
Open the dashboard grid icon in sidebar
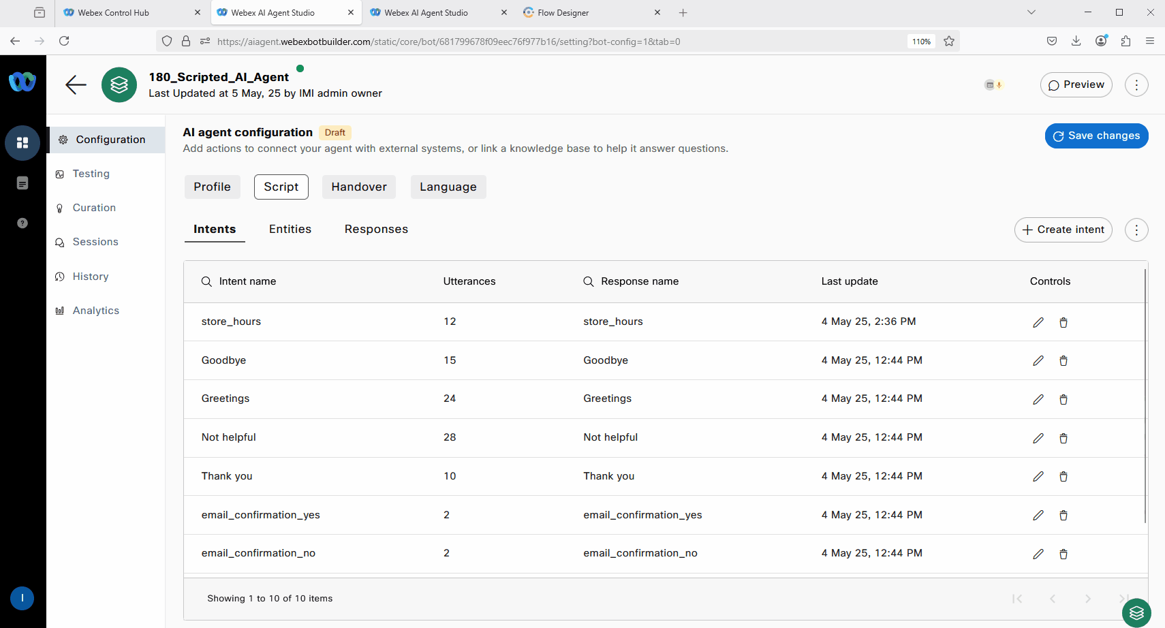click(22, 143)
